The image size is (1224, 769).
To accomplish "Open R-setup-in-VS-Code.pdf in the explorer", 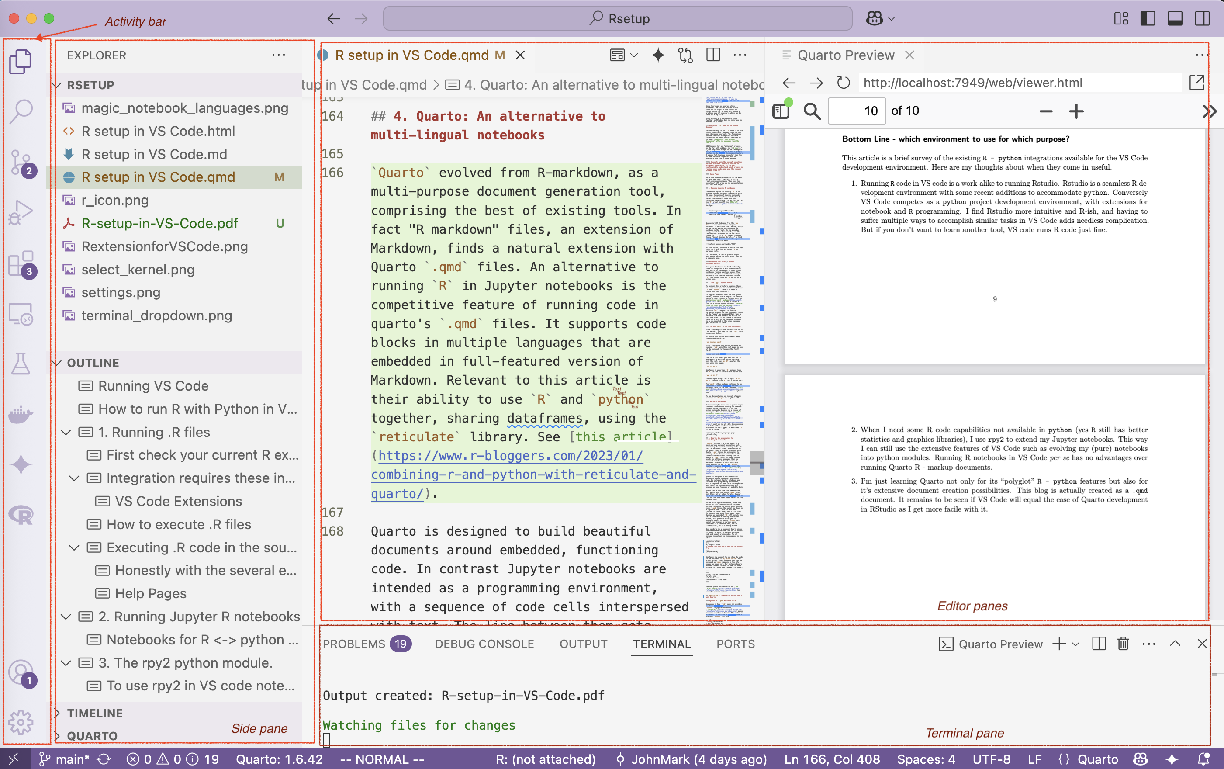I will click(x=159, y=223).
